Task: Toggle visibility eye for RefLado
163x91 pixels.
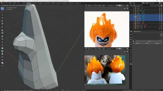Action: (x=161, y=24)
